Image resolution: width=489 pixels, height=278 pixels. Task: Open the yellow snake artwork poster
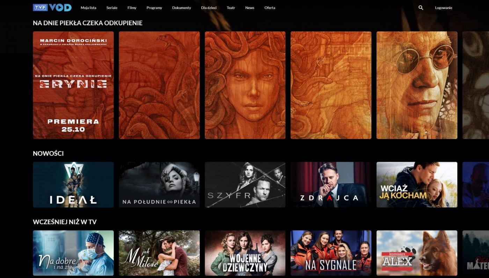[331, 85]
